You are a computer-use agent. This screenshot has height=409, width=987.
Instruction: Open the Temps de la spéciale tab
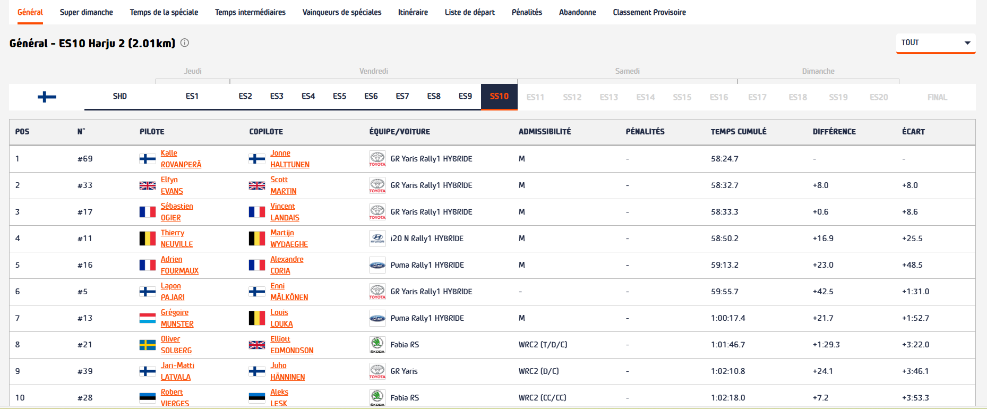pyautogui.click(x=164, y=12)
